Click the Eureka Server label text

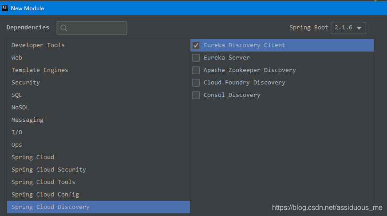[x=227, y=58]
